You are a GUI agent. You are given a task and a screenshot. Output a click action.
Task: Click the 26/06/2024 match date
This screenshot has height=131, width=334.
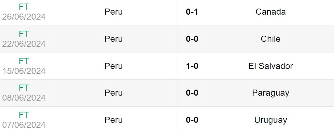point(24,17)
